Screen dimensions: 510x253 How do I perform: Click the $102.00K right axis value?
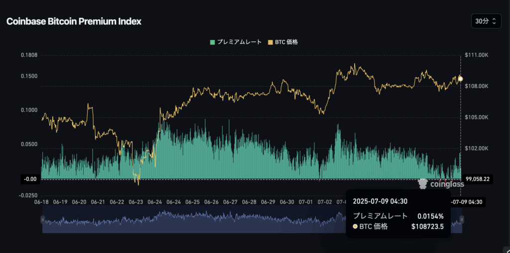pos(477,148)
